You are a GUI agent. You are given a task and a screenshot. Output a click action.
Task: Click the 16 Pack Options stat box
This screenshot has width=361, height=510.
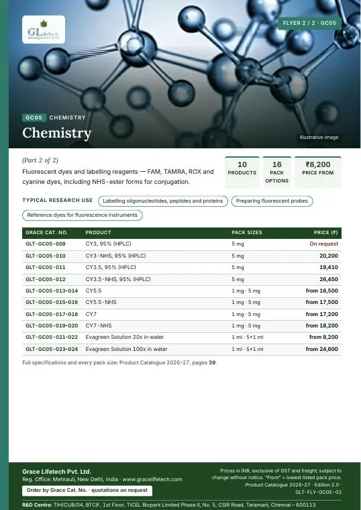(276, 172)
